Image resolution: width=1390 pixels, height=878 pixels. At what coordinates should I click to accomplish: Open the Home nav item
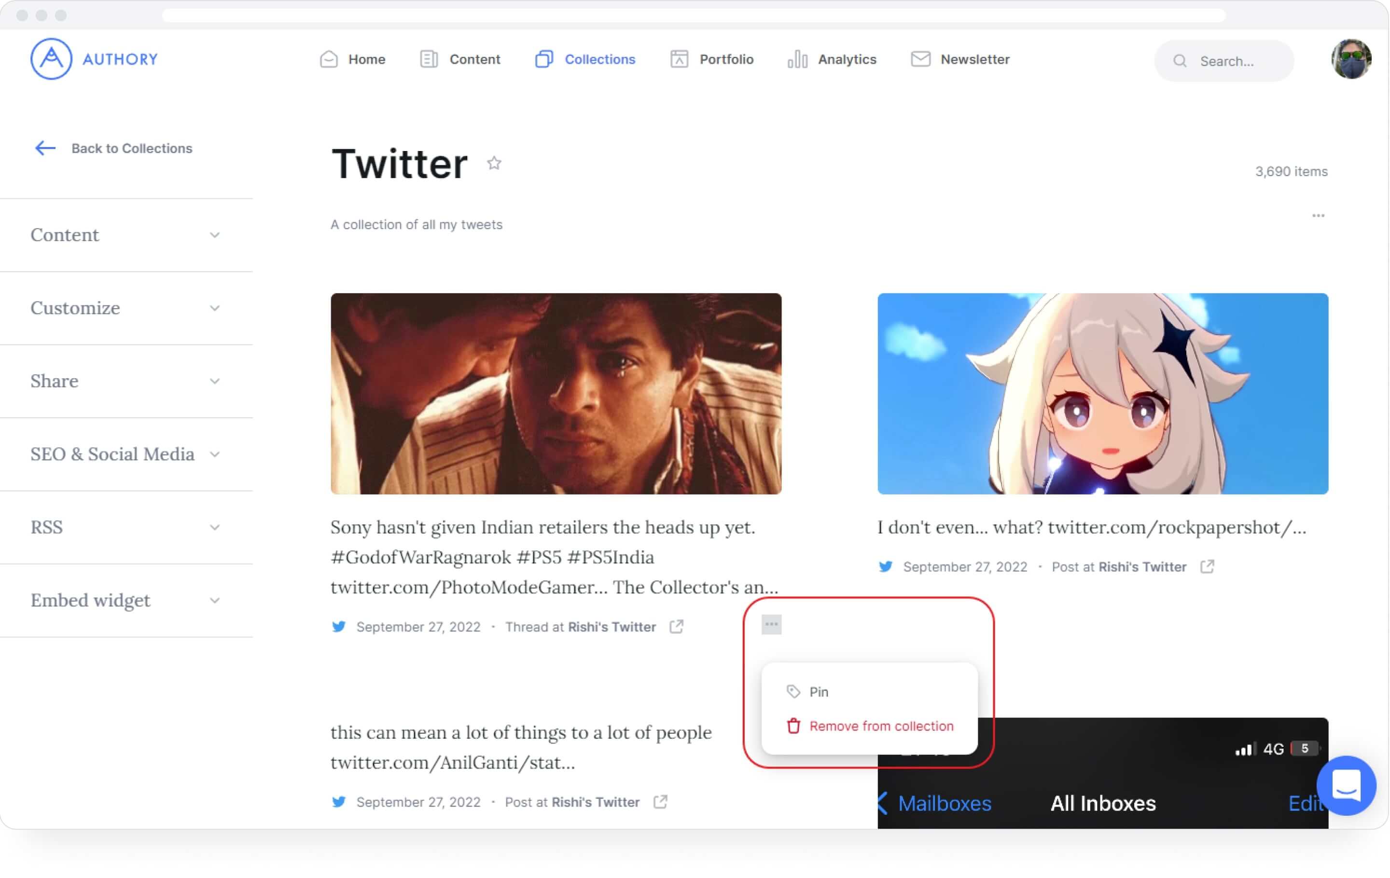coord(353,59)
